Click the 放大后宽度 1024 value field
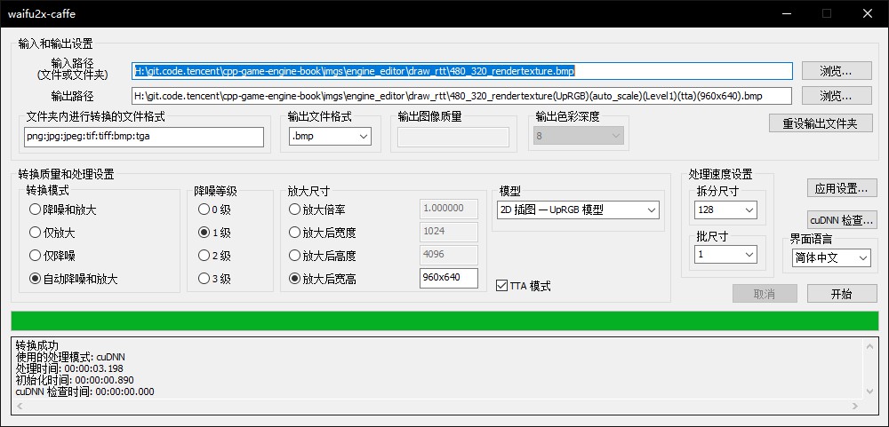889x427 pixels. pyautogui.click(x=448, y=232)
